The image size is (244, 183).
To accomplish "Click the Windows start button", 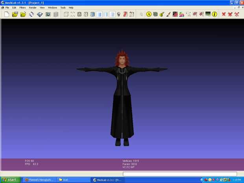I will click(11, 180).
